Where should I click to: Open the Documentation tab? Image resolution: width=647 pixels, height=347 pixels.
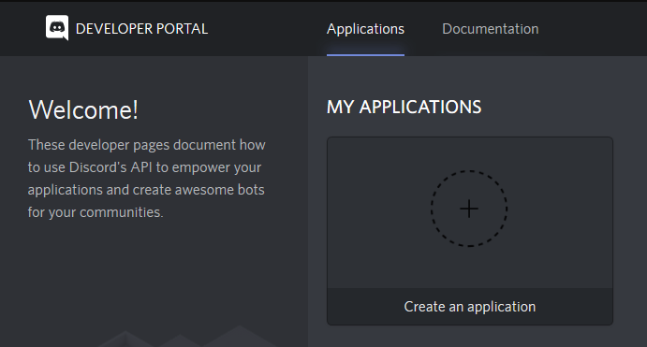[x=491, y=29]
